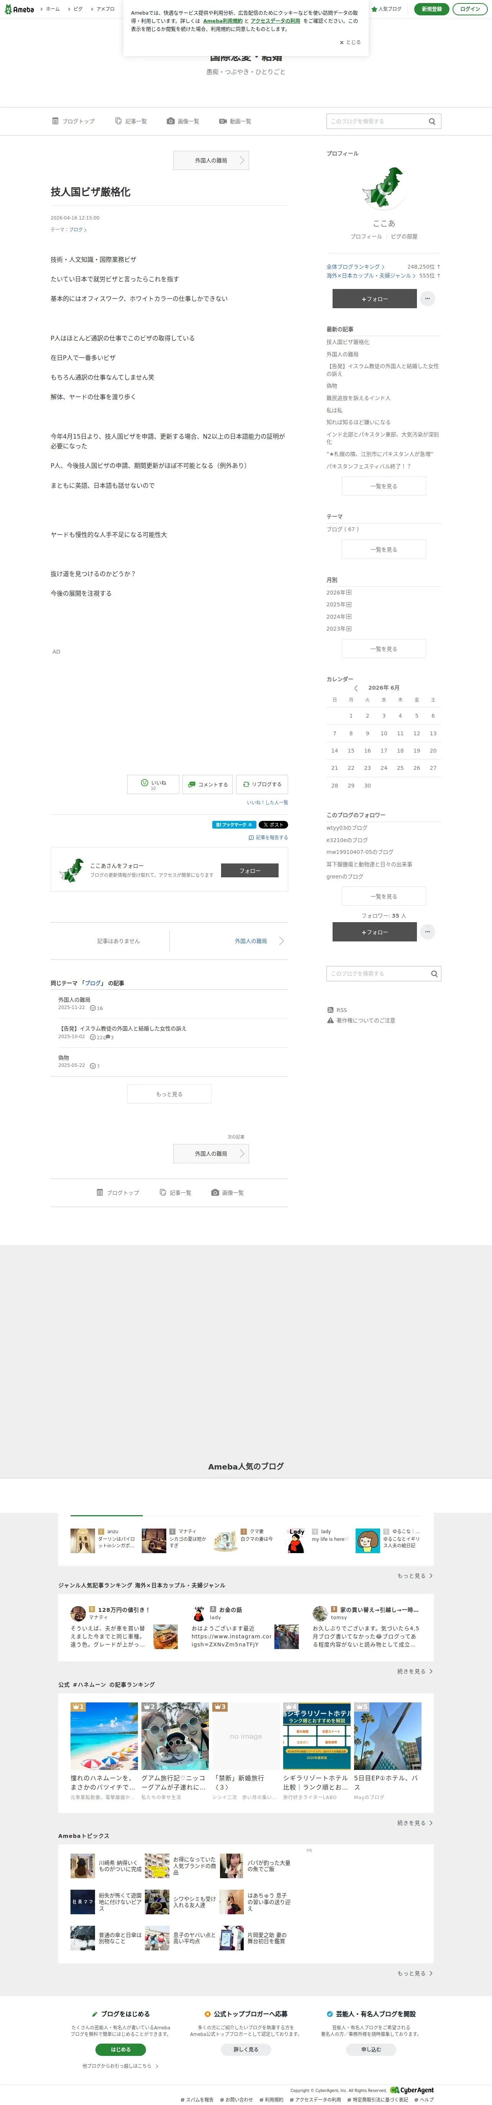The height and width of the screenshot is (2105, 492).
Task: Open the ブログ ( 67 ) theme link
Action: (343, 529)
